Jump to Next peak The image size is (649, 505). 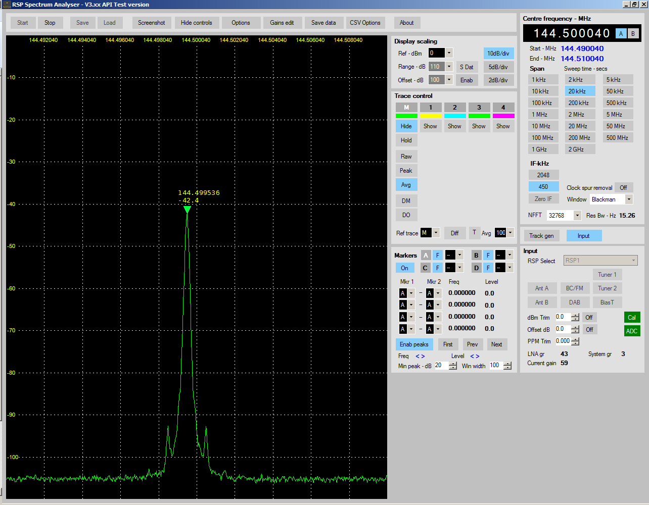pyautogui.click(x=497, y=344)
